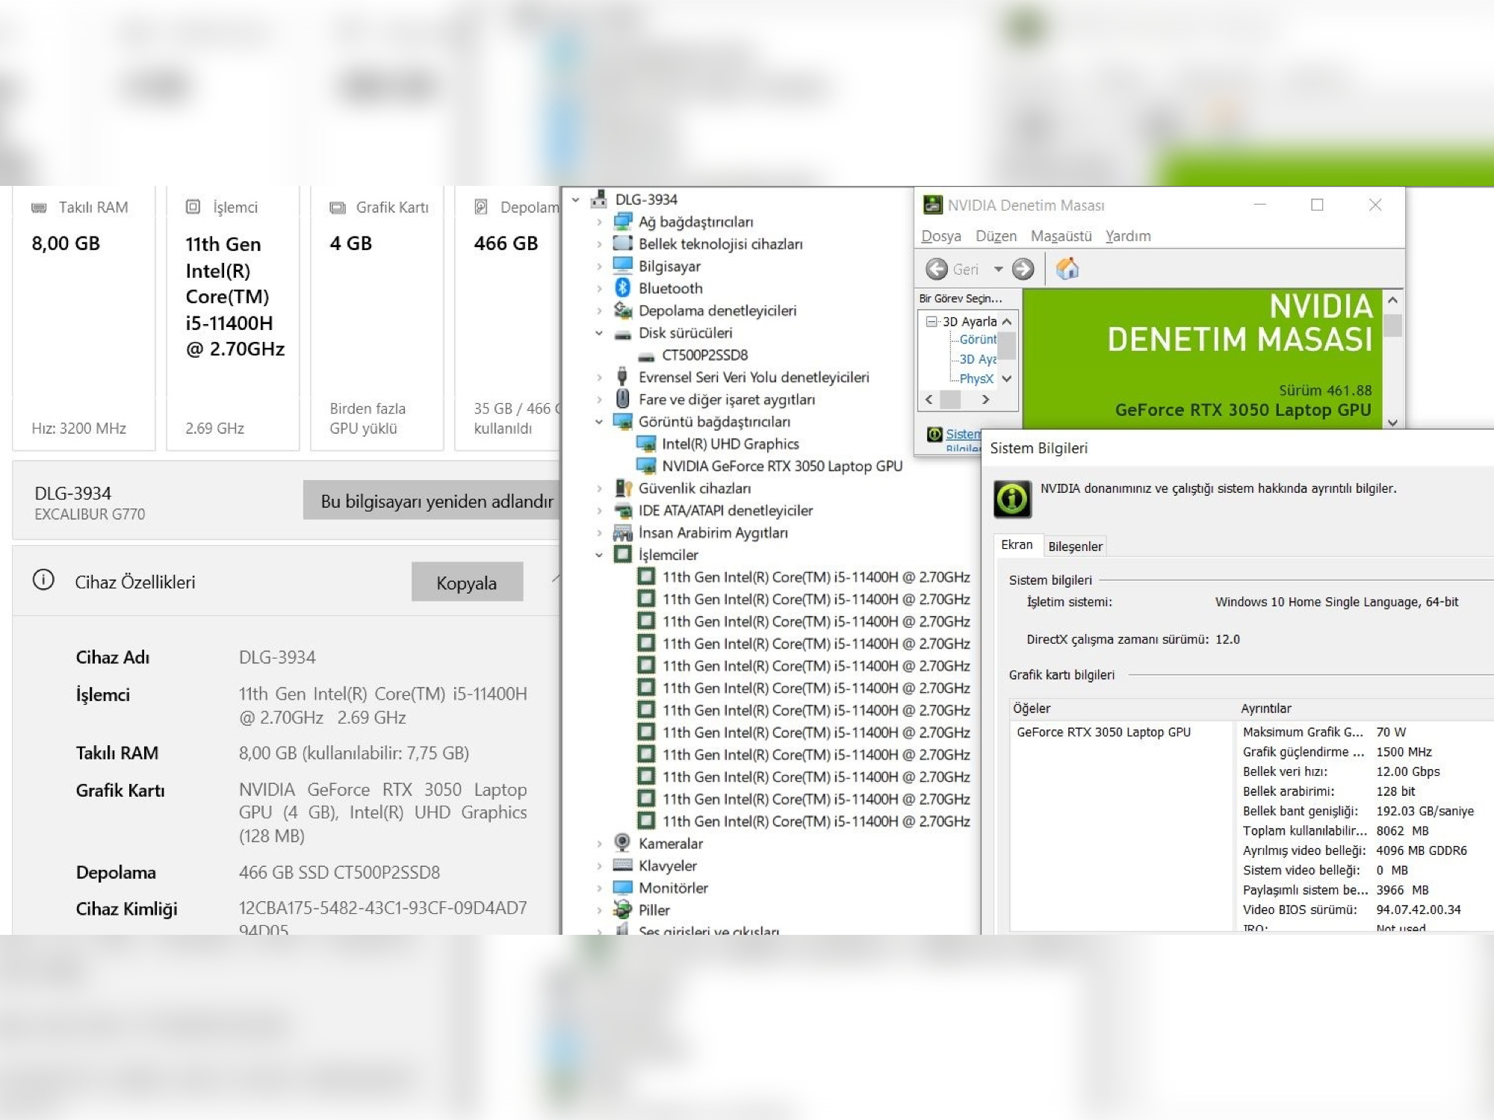This screenshot has width=1494, height=1120.
Task: Collapse Görüntü bağdaştırıcıları node
Action: click(x=599, y=422)
